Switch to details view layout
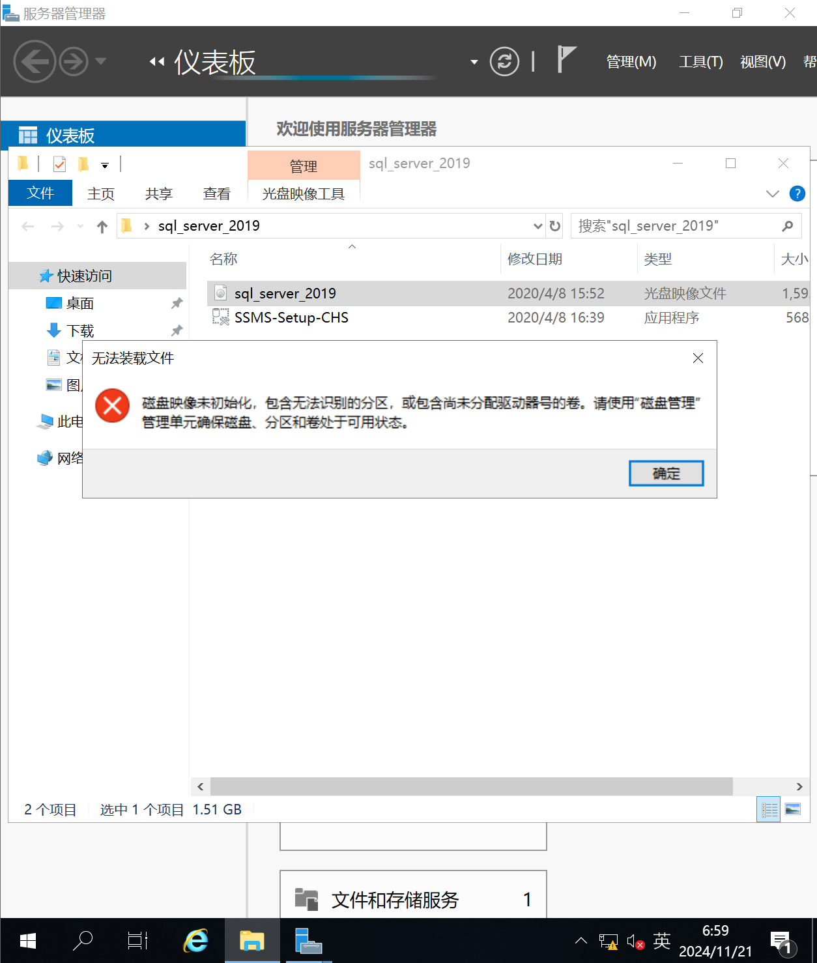The width and height of the screenshot is (817, 963). (769, 810)
